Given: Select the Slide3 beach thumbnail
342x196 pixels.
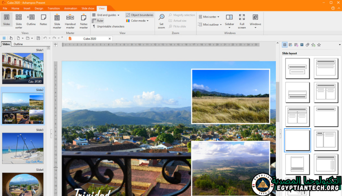Looking at the screenshot, I should pyautogui.click(x=23, y=148).
